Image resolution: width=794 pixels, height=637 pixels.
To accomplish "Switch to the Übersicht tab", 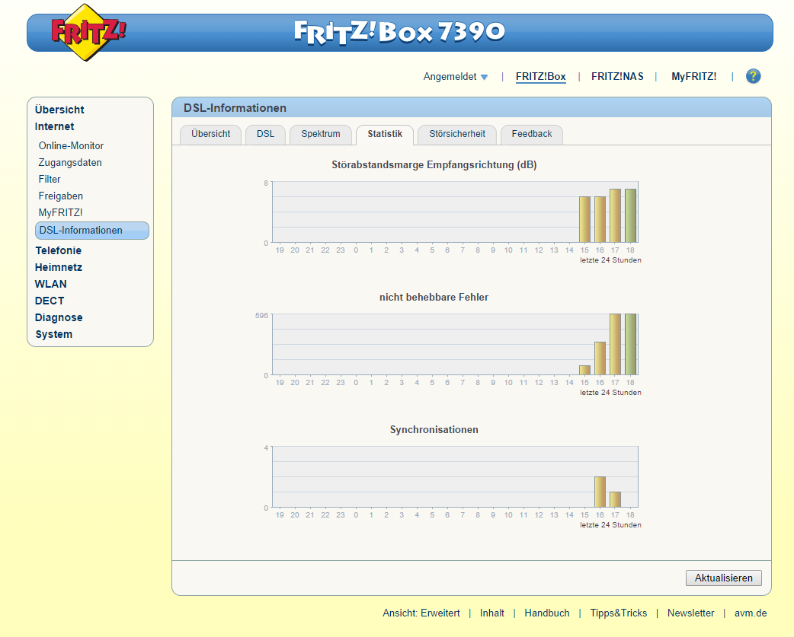I will click(210, 134).
